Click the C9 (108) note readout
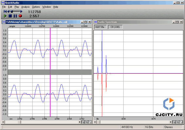Viewport: 185px width, 130px height. tap(115, 27)
